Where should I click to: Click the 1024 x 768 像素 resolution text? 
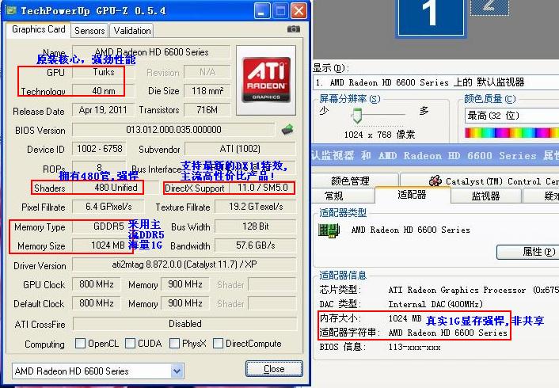click(x=379, y=135)
